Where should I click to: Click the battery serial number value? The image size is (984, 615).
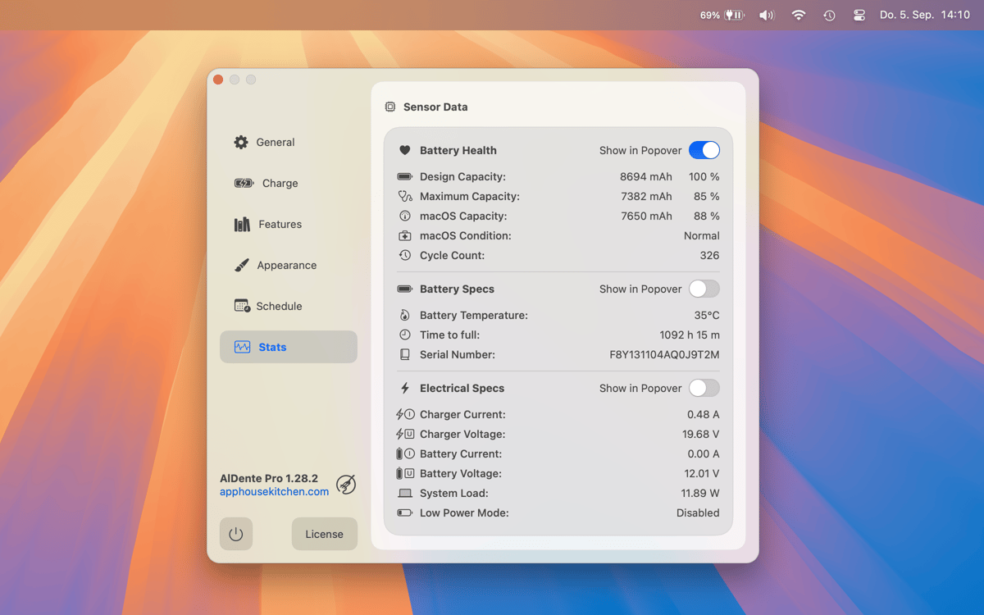664,355
